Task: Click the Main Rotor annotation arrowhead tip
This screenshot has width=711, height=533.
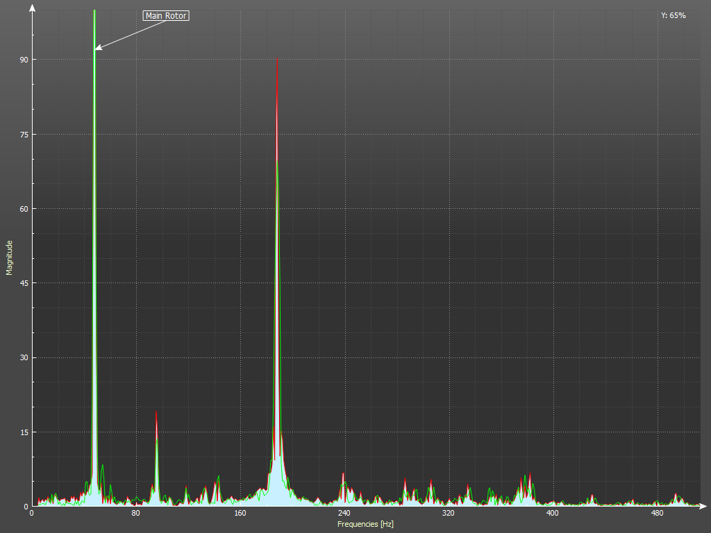Action: 96,49
